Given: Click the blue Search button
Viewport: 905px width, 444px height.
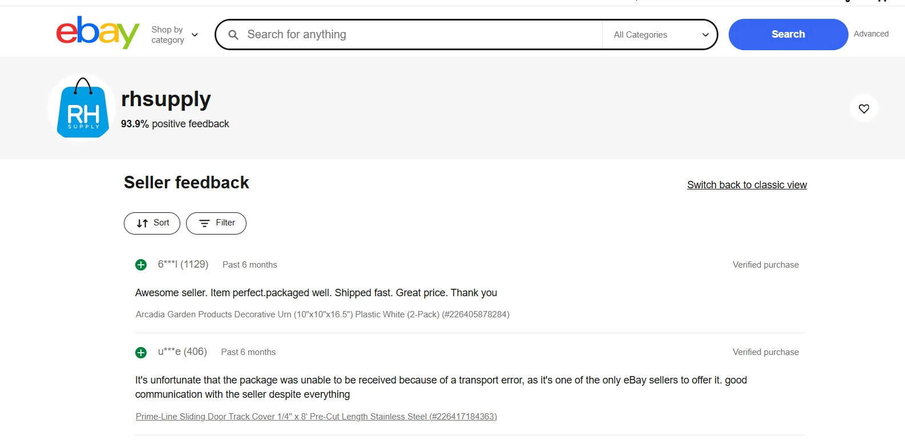Looking at the screenshot, I should (788, 34).
